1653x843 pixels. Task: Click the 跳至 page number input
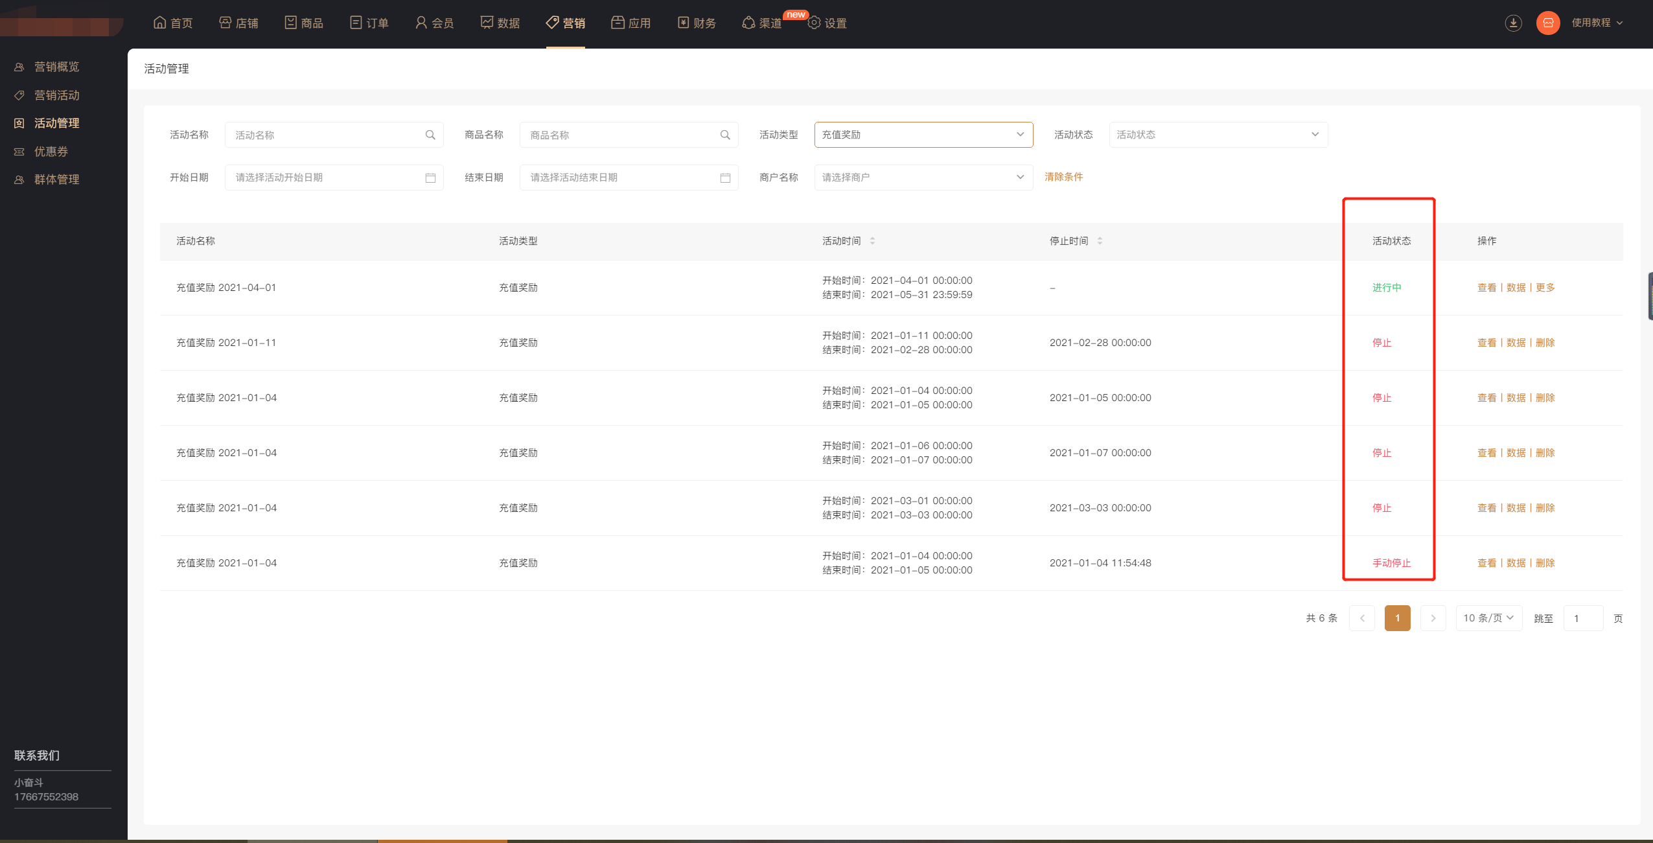coord(1582,618)
